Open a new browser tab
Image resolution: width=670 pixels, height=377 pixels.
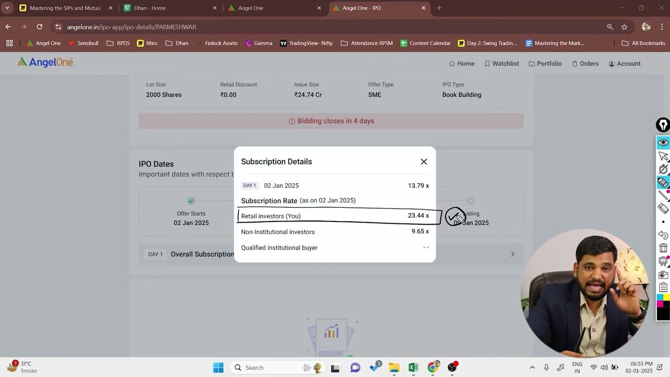tap(439, 8)
